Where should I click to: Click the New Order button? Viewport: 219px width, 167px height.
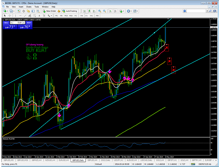(x=49, y=11)
